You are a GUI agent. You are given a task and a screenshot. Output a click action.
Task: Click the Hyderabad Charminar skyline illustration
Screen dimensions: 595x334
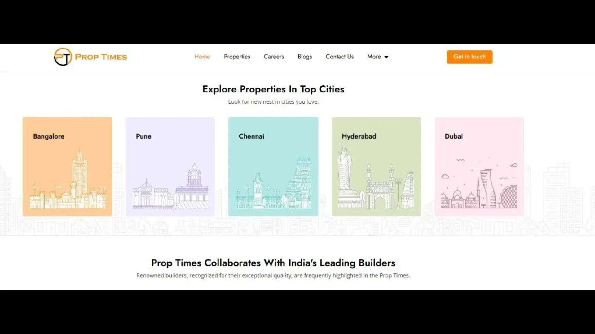point(376,181)
